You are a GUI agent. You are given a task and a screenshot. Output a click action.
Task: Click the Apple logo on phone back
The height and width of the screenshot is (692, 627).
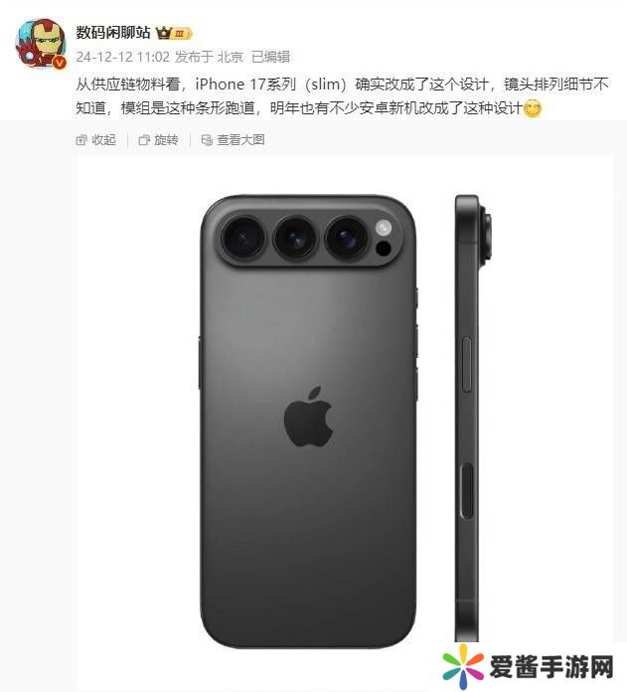tap(308, 417)
